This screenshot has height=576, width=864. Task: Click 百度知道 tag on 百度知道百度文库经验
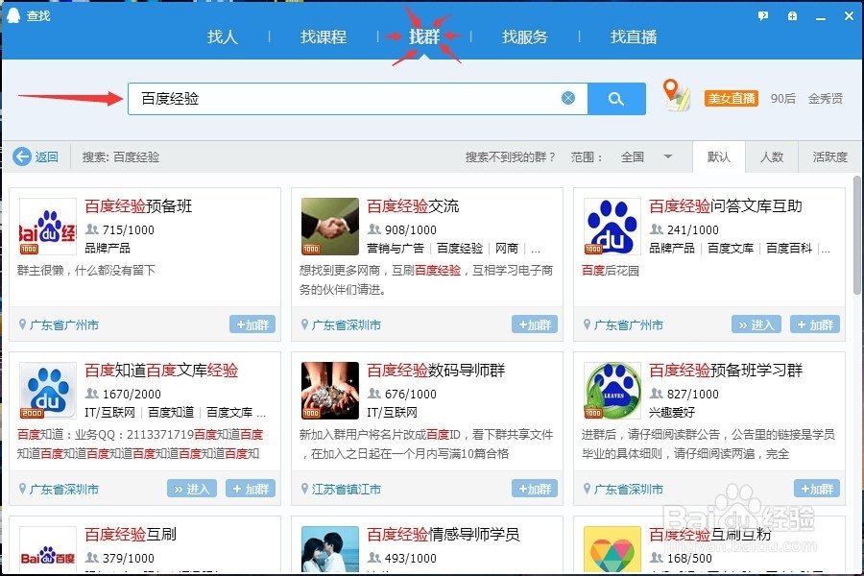[171, 412]
